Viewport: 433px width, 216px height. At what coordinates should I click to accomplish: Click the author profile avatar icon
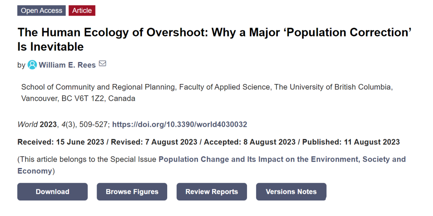[32, 65]
